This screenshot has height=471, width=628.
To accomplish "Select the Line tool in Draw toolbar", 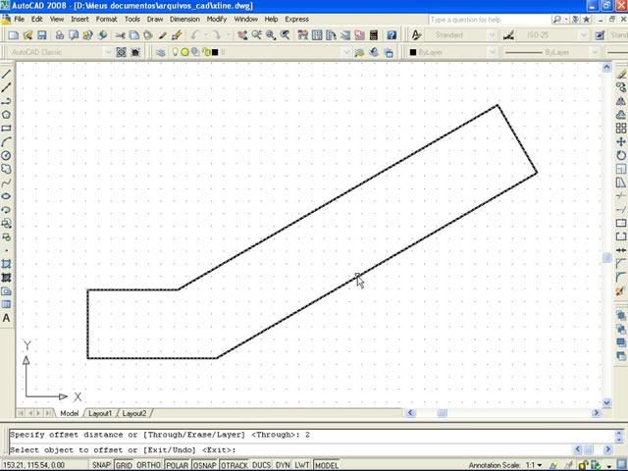I will [6, 75].
